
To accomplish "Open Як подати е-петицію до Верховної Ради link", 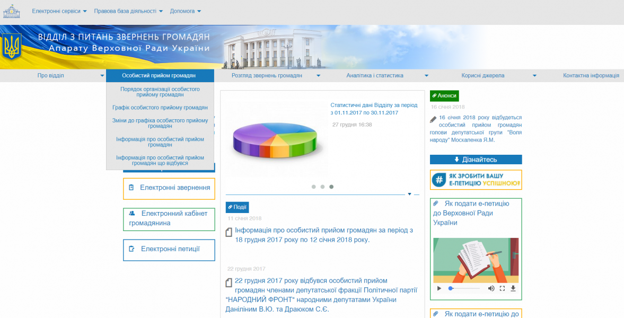I will pos(471,213).
